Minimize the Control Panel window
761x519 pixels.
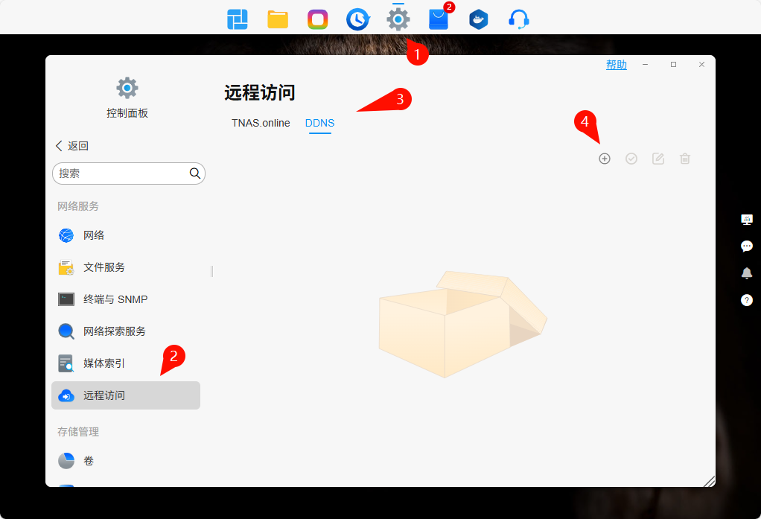point(645,65)
